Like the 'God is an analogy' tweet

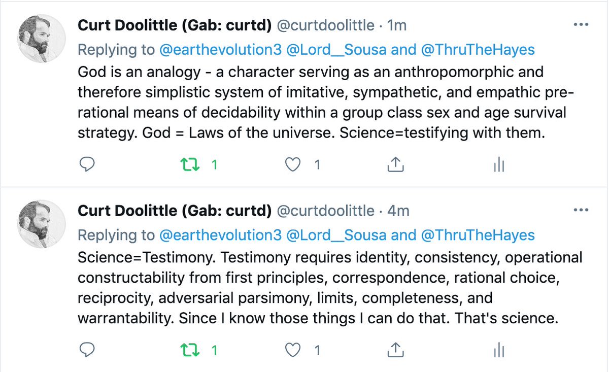coord(292,164)
